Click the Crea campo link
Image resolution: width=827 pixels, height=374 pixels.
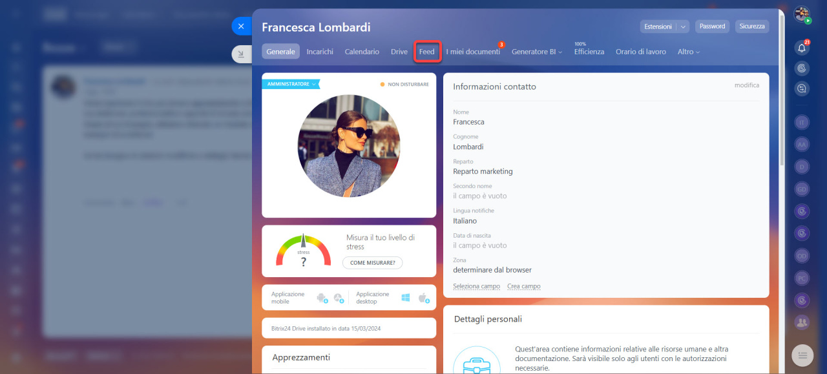click(524, 286)
